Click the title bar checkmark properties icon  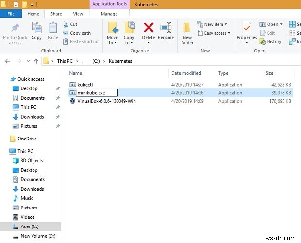pyautogui.click(x=16, y=4)
